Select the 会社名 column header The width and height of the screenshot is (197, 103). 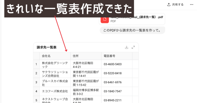click(x=46, y=56)
